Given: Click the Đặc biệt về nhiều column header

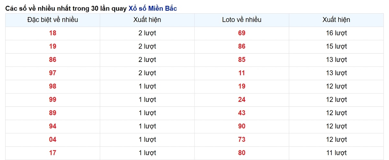Looking at the screenshot, I should point(53,20).
